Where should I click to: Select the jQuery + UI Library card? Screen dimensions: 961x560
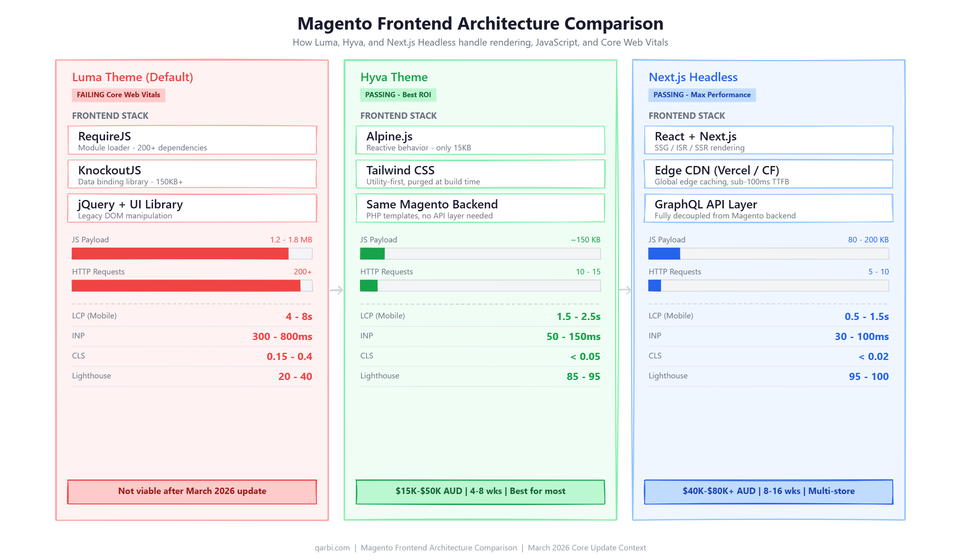coord(192,208)
